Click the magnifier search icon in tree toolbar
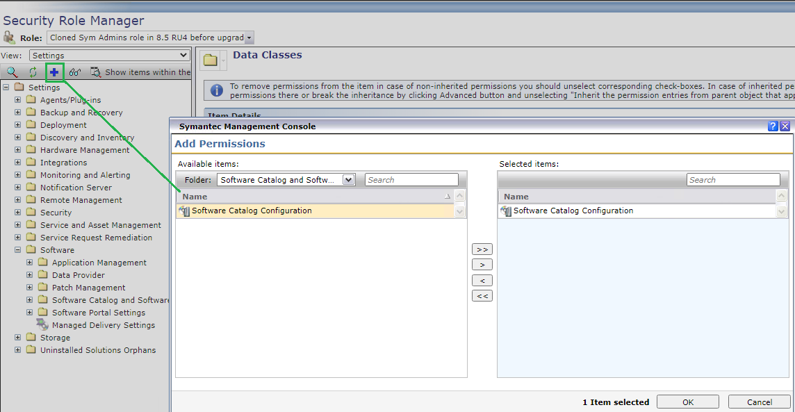This screenshot has height=412, width=795. click(x=12, y=72)
